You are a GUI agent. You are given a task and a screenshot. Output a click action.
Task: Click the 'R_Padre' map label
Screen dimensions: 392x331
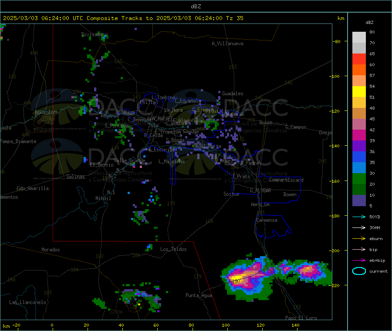[250, 163]
